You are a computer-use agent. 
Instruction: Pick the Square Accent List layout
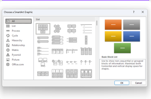coord(72,51)
